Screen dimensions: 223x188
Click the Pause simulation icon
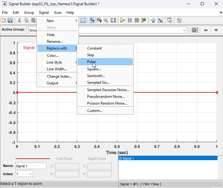(130, 20)
